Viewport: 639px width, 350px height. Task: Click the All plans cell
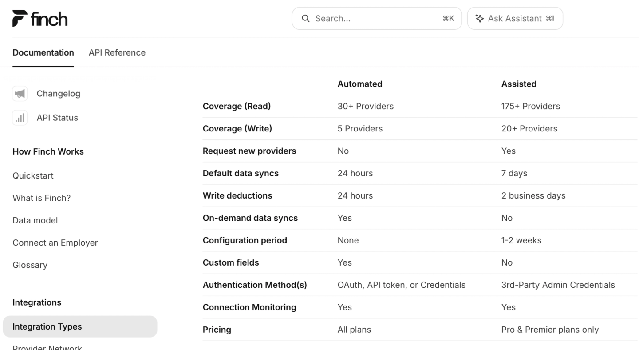(354, 330)
